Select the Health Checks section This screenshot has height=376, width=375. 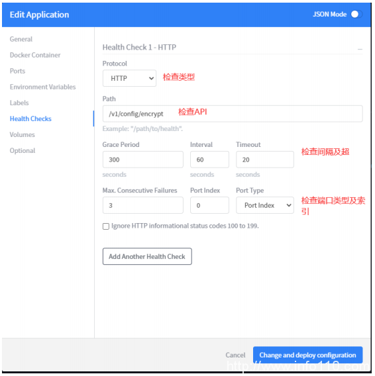(30, 118)
